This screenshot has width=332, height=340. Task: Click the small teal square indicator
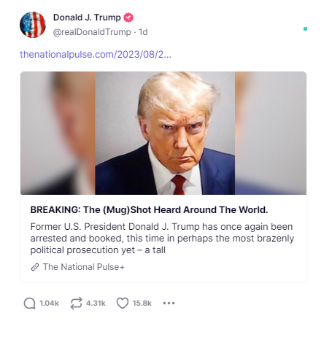[x=305, y=29]
